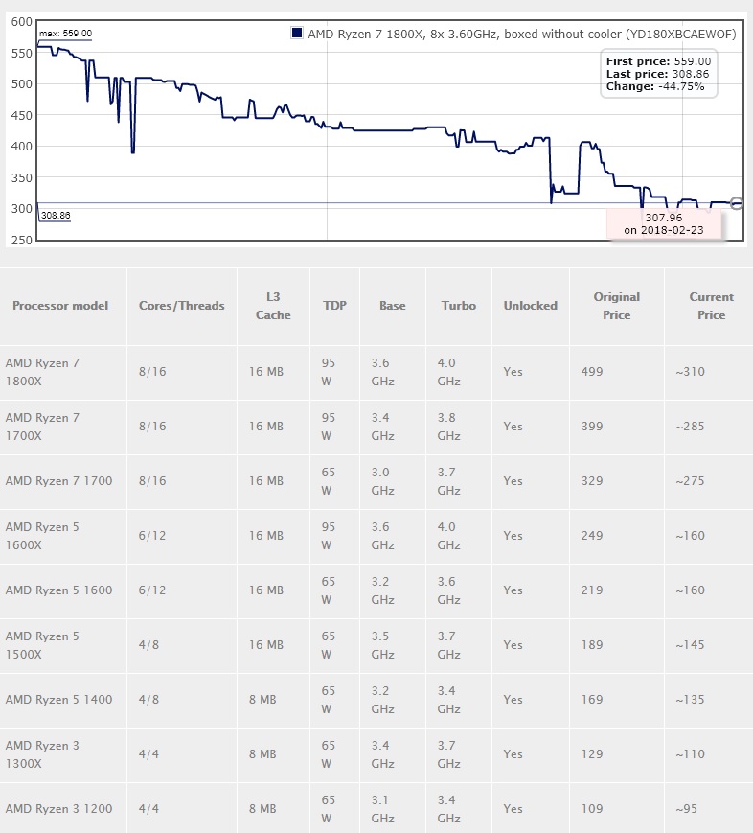
Task: Click the end-of-line circle marker on chart
Action: pyautogui.click(x=736, y=203)
